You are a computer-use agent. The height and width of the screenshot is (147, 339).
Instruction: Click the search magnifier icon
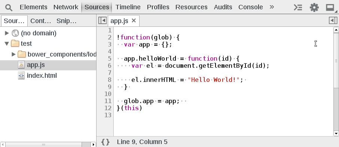[9, 7]
